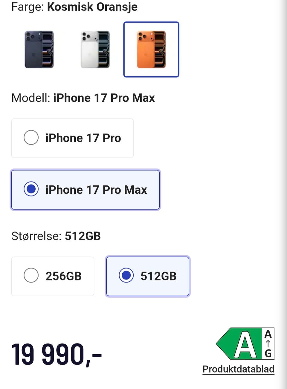Click the camera lenses on the dark blue iPhone image

tap(30, 36)
